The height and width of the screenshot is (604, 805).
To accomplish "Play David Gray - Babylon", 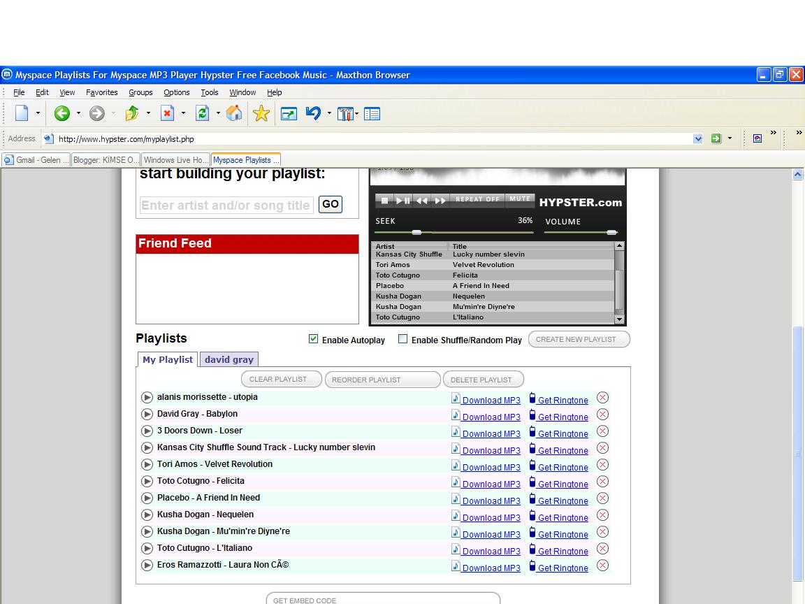I will click(x=147, y=414).
